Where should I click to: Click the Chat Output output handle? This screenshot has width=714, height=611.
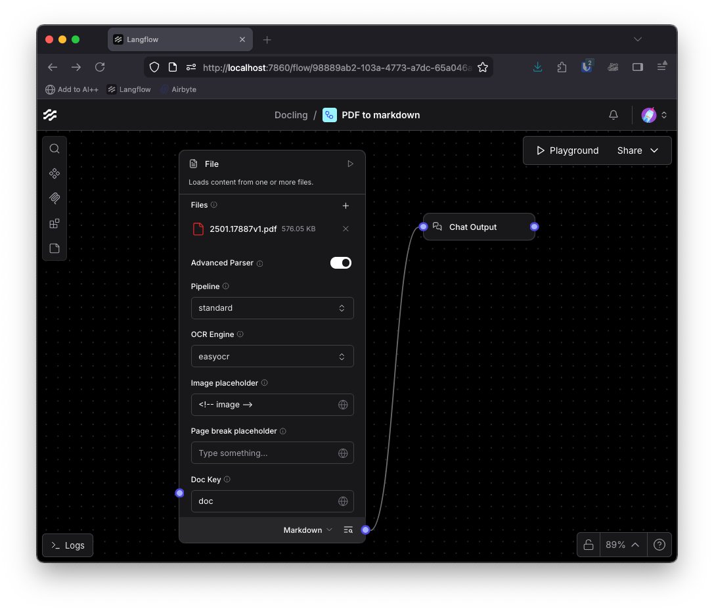tap(535, 227)
